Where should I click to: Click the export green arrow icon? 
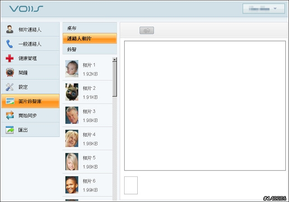point(9,130)
